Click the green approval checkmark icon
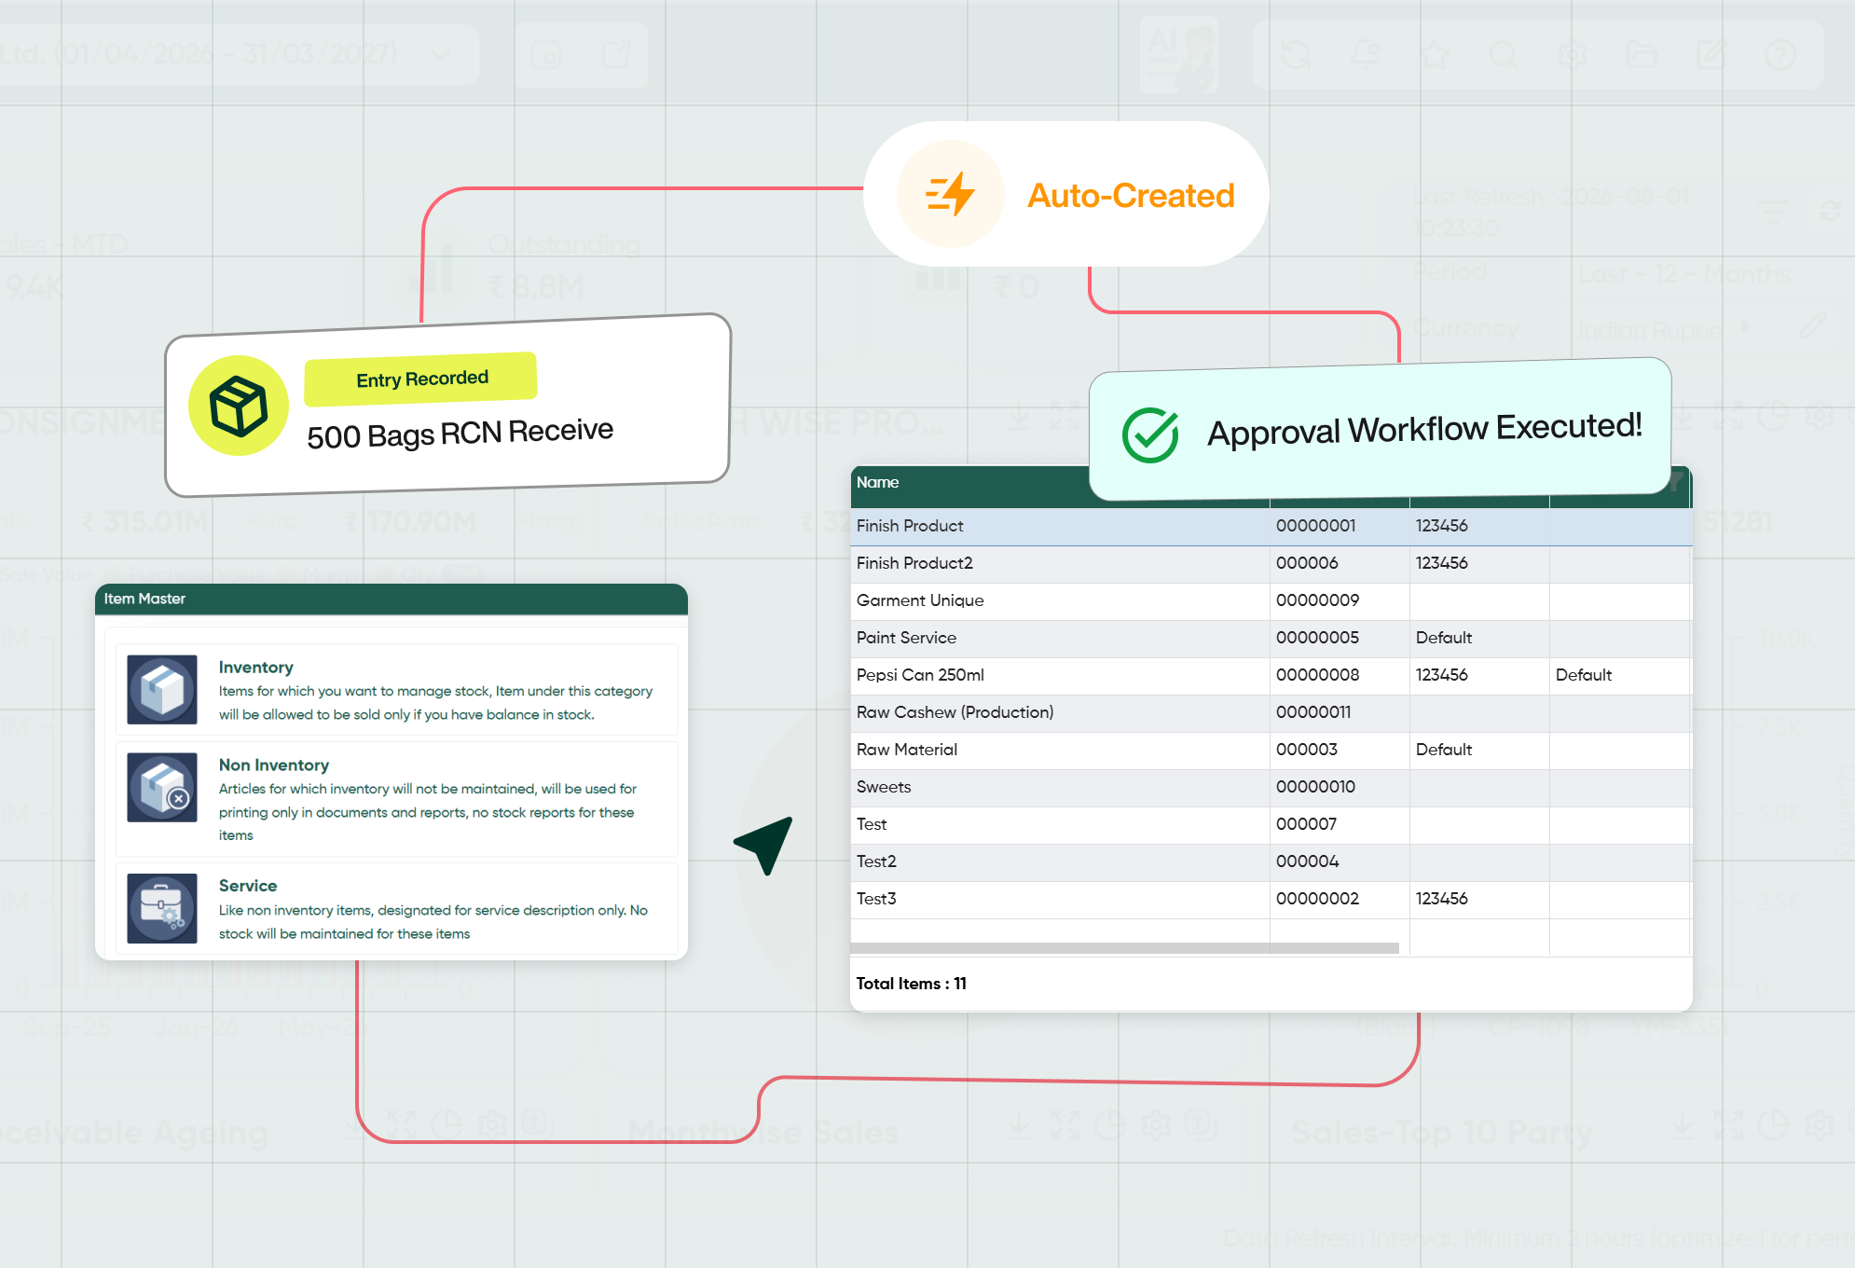 tap(1150, 434)
